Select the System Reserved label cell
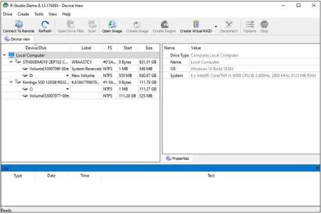The height and width of the screenshot is (214, 321). 86,69
